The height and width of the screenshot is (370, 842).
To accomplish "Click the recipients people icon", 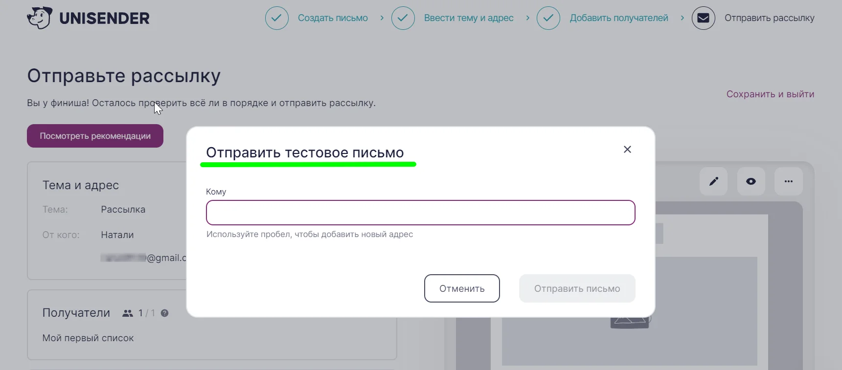I will [x=128, y=313].
